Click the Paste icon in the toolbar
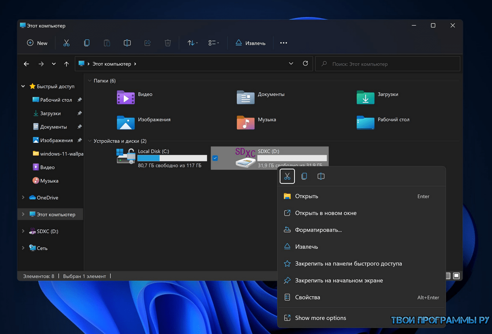The height and width of the screenshot is (334, 492). (x=107, y=43)
